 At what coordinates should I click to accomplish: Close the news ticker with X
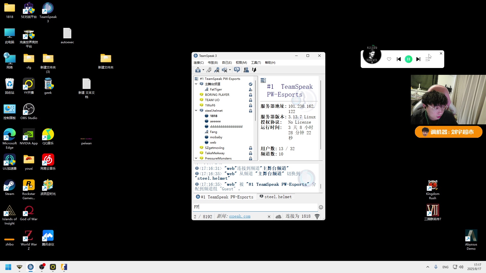[x=269, y=217]
